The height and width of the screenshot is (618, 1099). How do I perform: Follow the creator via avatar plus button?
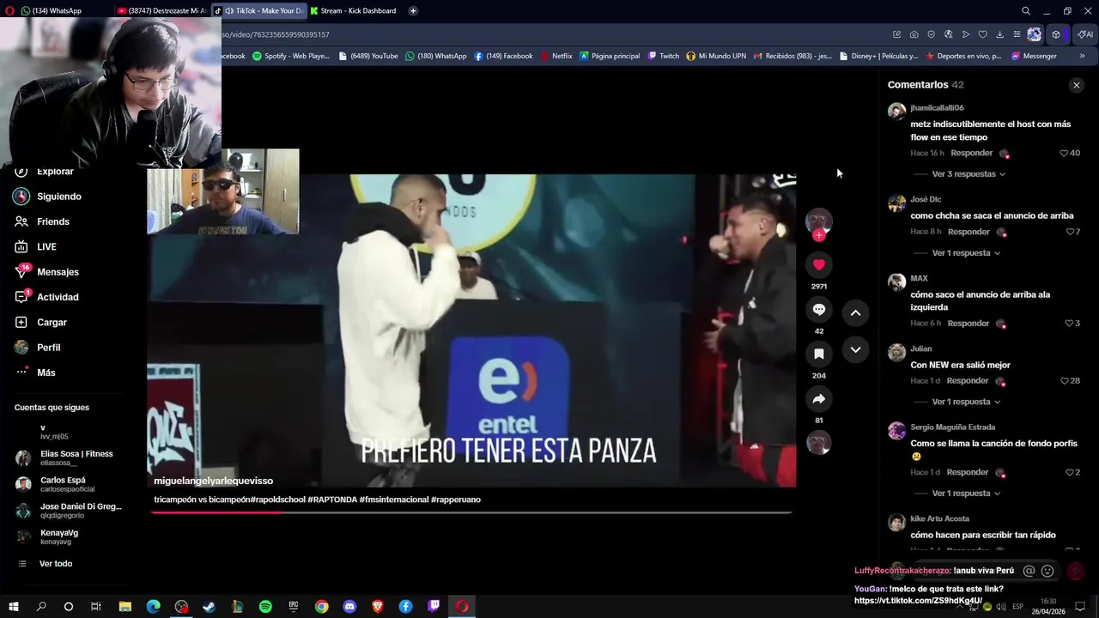[819, 234]
